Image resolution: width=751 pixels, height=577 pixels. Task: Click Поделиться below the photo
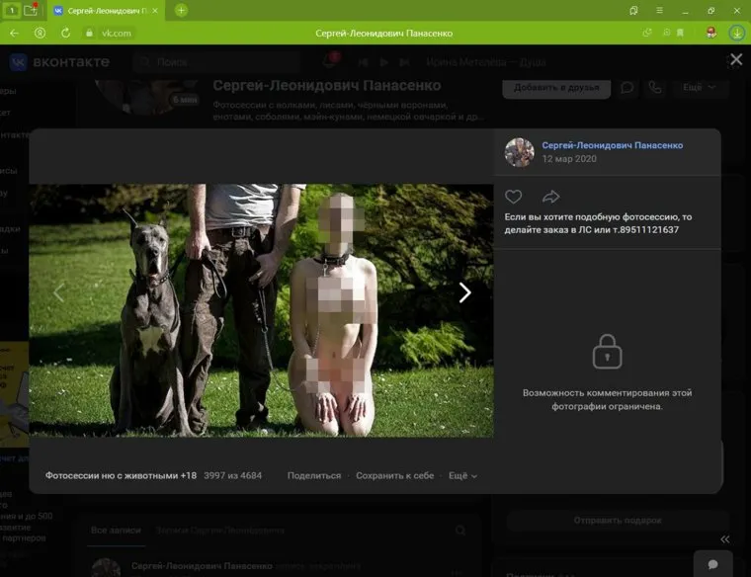tap(313, 475)
